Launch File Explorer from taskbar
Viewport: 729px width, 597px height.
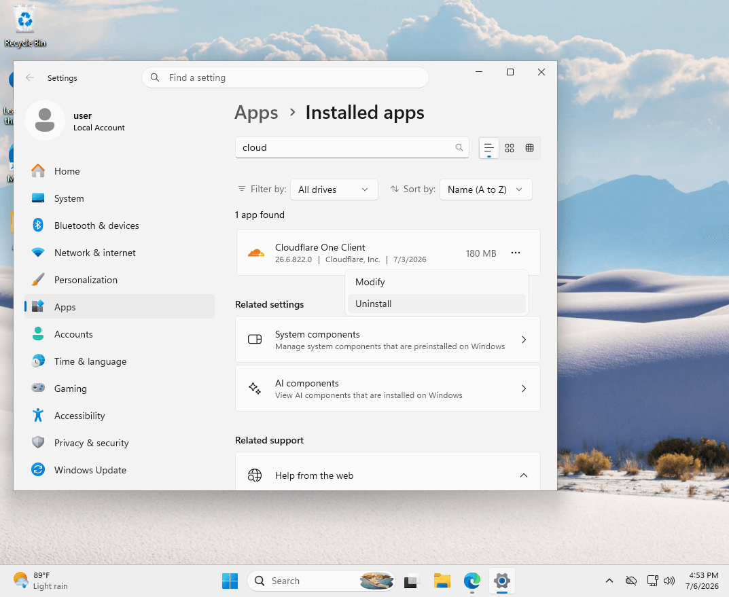click(442, 581)
